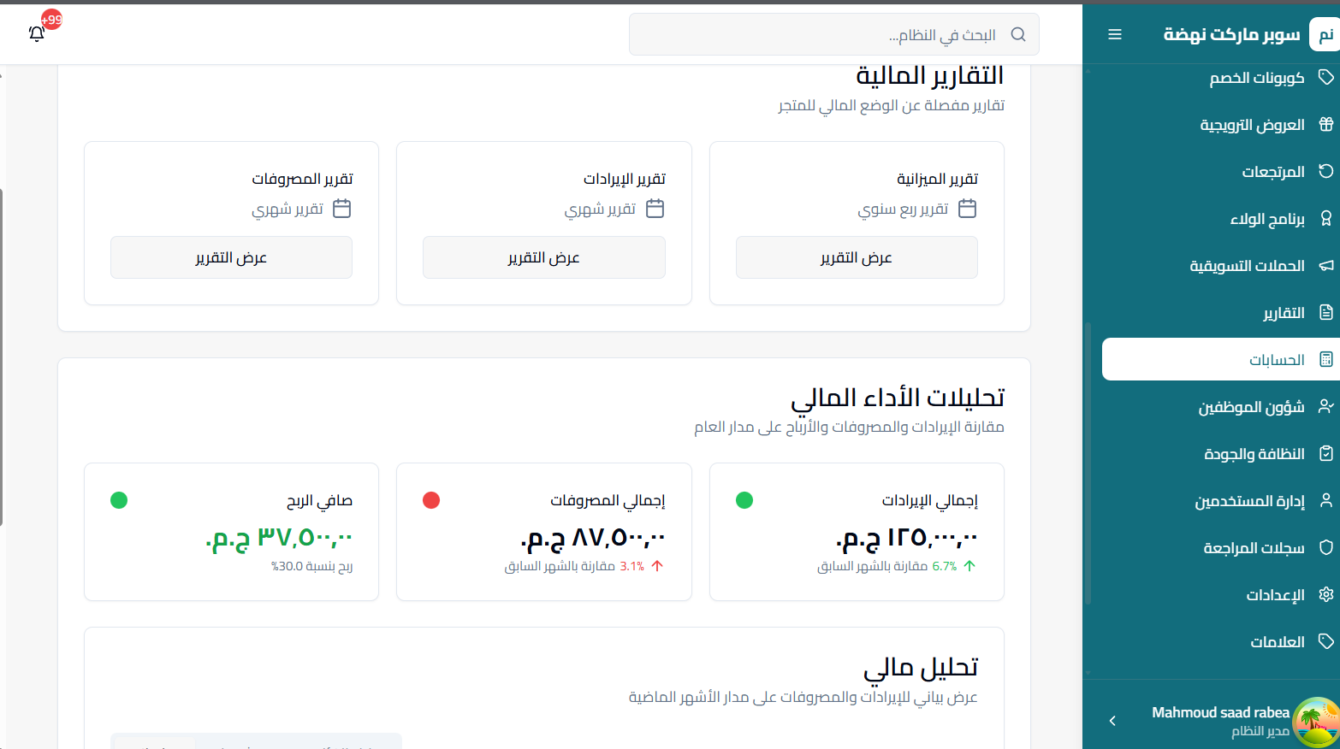This screenshot has width=1340, height=749.
Task: Click the 'مدير النظام' role label
Action: (1260, 731)
